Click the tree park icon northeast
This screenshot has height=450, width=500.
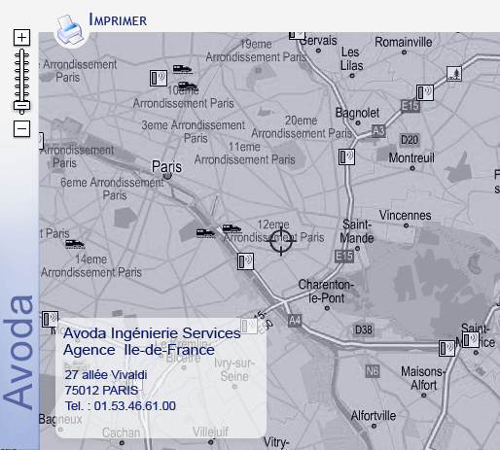[454, 74]
